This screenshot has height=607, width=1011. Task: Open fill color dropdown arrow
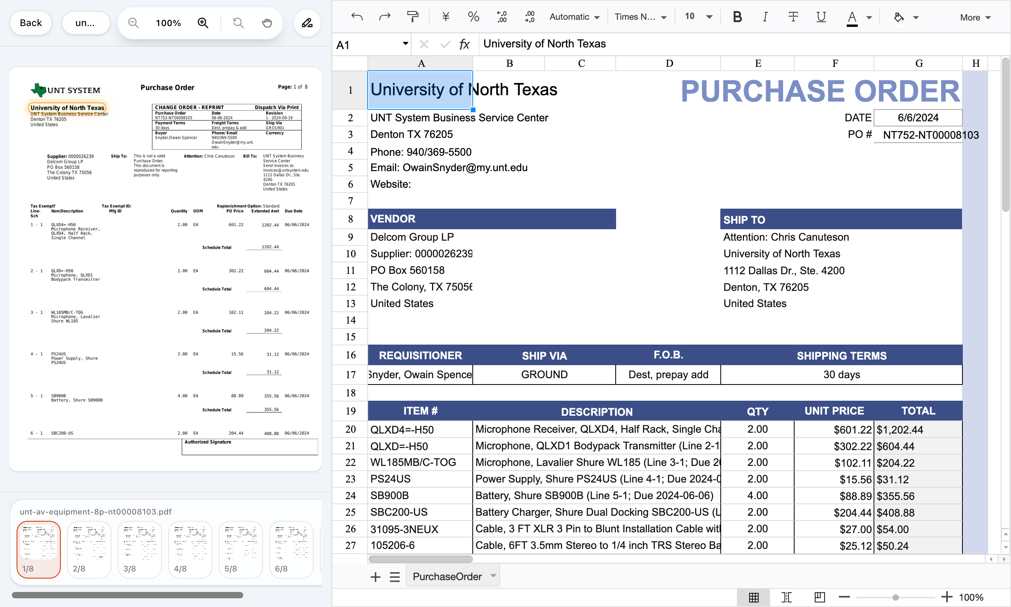tap(916, 18)
